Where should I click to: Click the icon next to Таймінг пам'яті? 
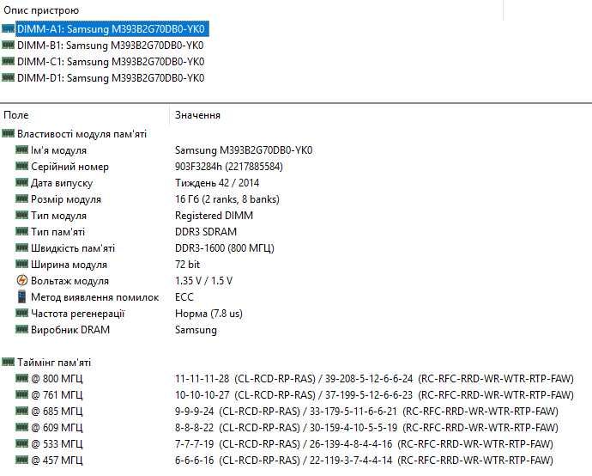tap(8, 363)
